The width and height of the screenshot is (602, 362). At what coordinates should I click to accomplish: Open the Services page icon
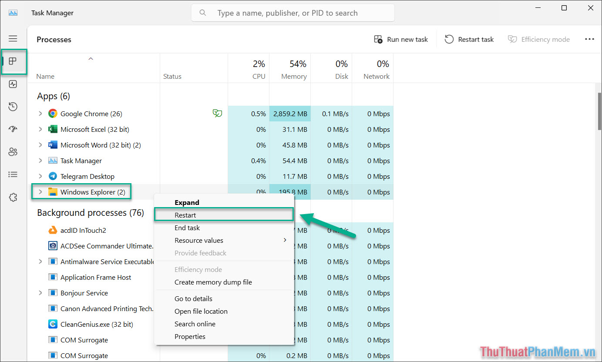click(x=13, y=198)
